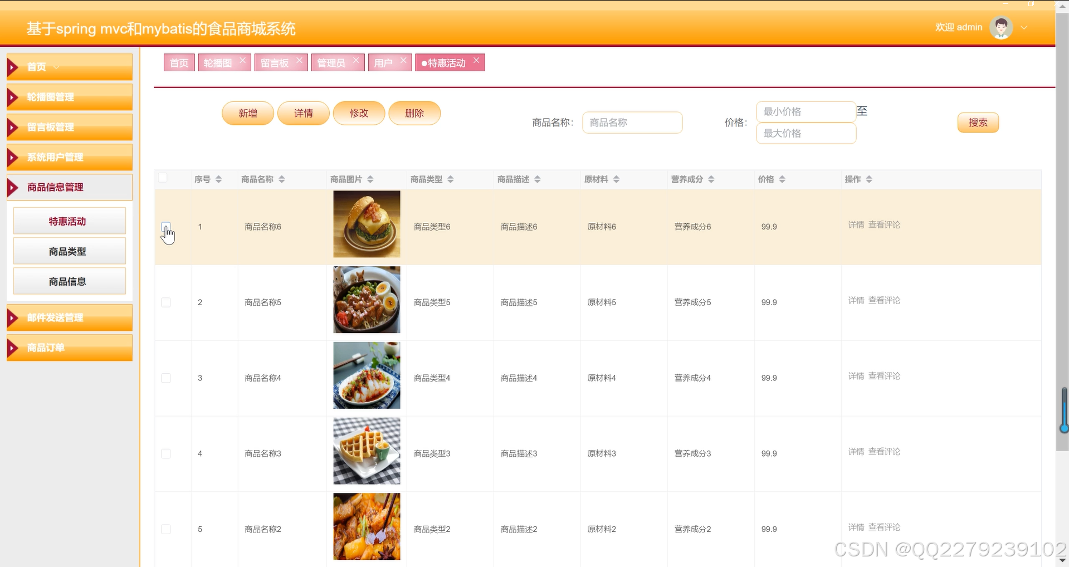Open the dropdown chevron next to admin
The image size is (1069, 567).
pos(1024,27)
